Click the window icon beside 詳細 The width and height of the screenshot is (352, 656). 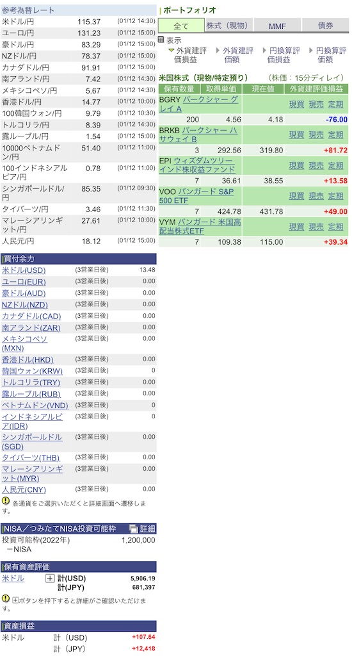click(133, 529)
